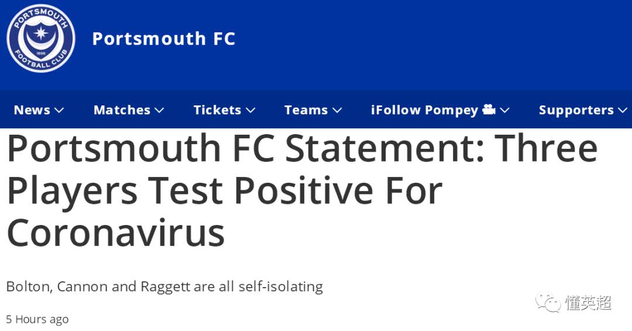Click the camera icon beside iFollow Pompey
This screenshot has height=331, width=632.
click(x=489, y=110)
